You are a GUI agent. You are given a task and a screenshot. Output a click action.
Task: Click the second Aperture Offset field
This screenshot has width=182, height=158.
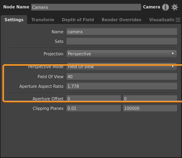pos(150,99)
